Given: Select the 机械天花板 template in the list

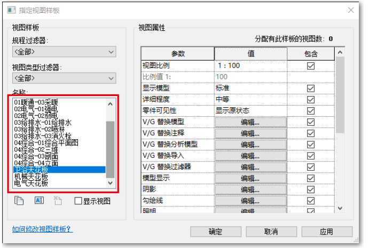Looking at the screenshot, I should coord(31,177).
